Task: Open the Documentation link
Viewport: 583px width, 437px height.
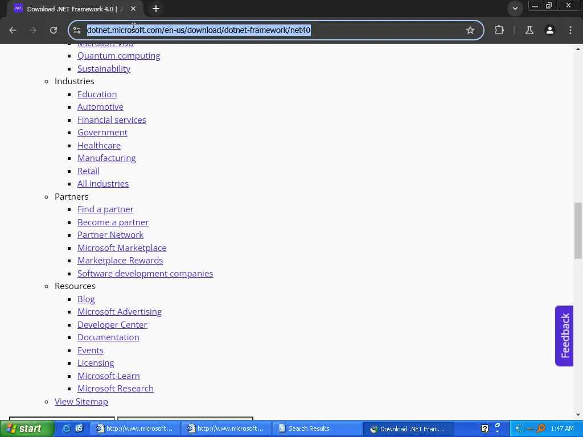Action: [x=108, y=337]
